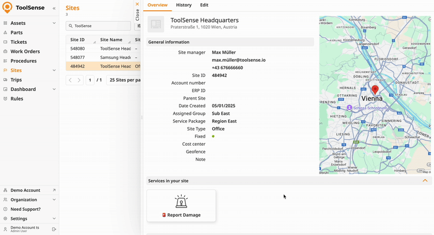Go to Work Orders
The height and width of the screenshot is (235, 434).
click(25, 51)
